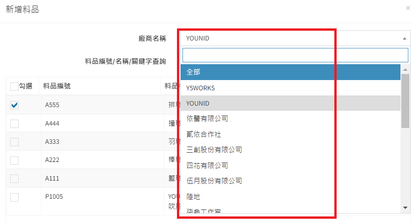Tick the A222 item checkbox

coord(14,160)
